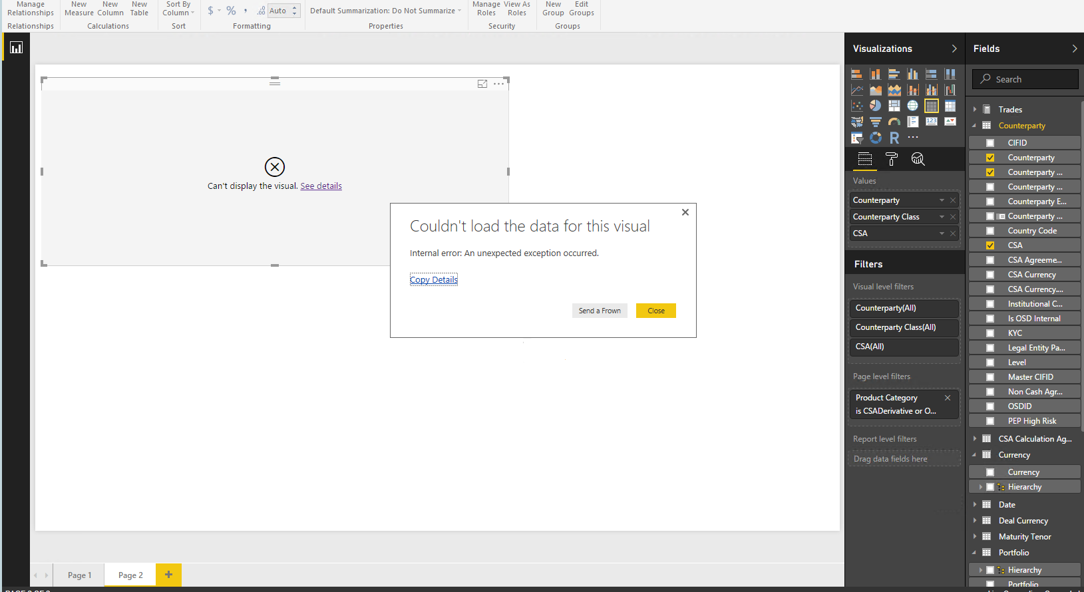Select the Donut chart visualization
Image resolution: width=1084 pixels, height=592 pixels.
[x=876, y=138]
